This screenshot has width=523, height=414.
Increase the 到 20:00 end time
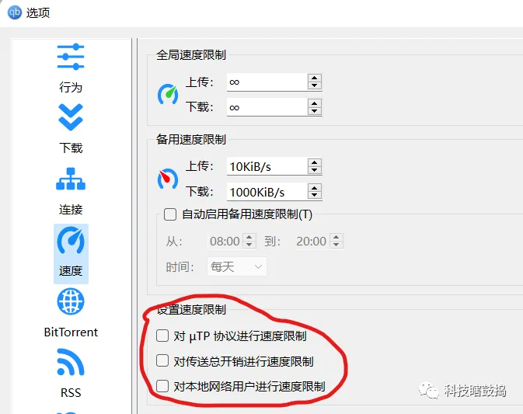coord(336,238)
